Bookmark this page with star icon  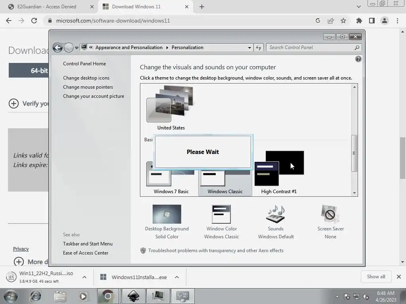[x=343, y=21]
